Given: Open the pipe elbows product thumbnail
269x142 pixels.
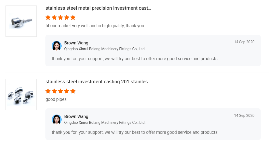Looking at the screenshot, I should (21, 95).
